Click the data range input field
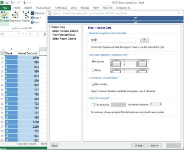 click(113, 40)
